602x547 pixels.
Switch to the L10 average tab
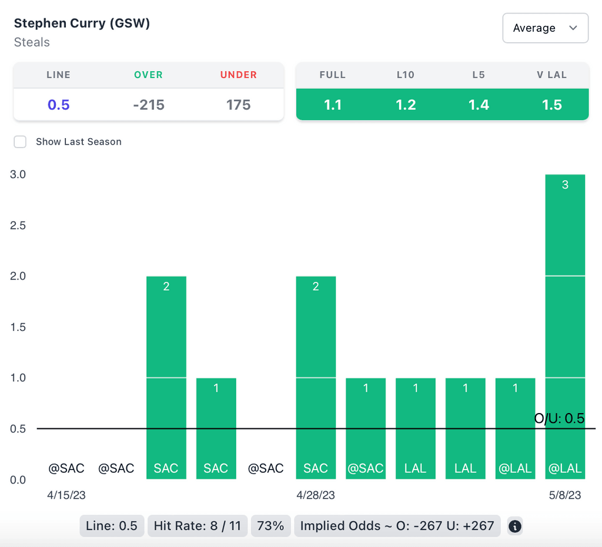[406, 105]
